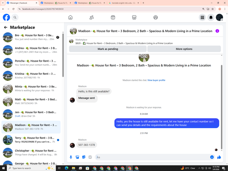The image size is (228, 171).
Task: Open the Facebook logo home
Action: coord(6,17)
